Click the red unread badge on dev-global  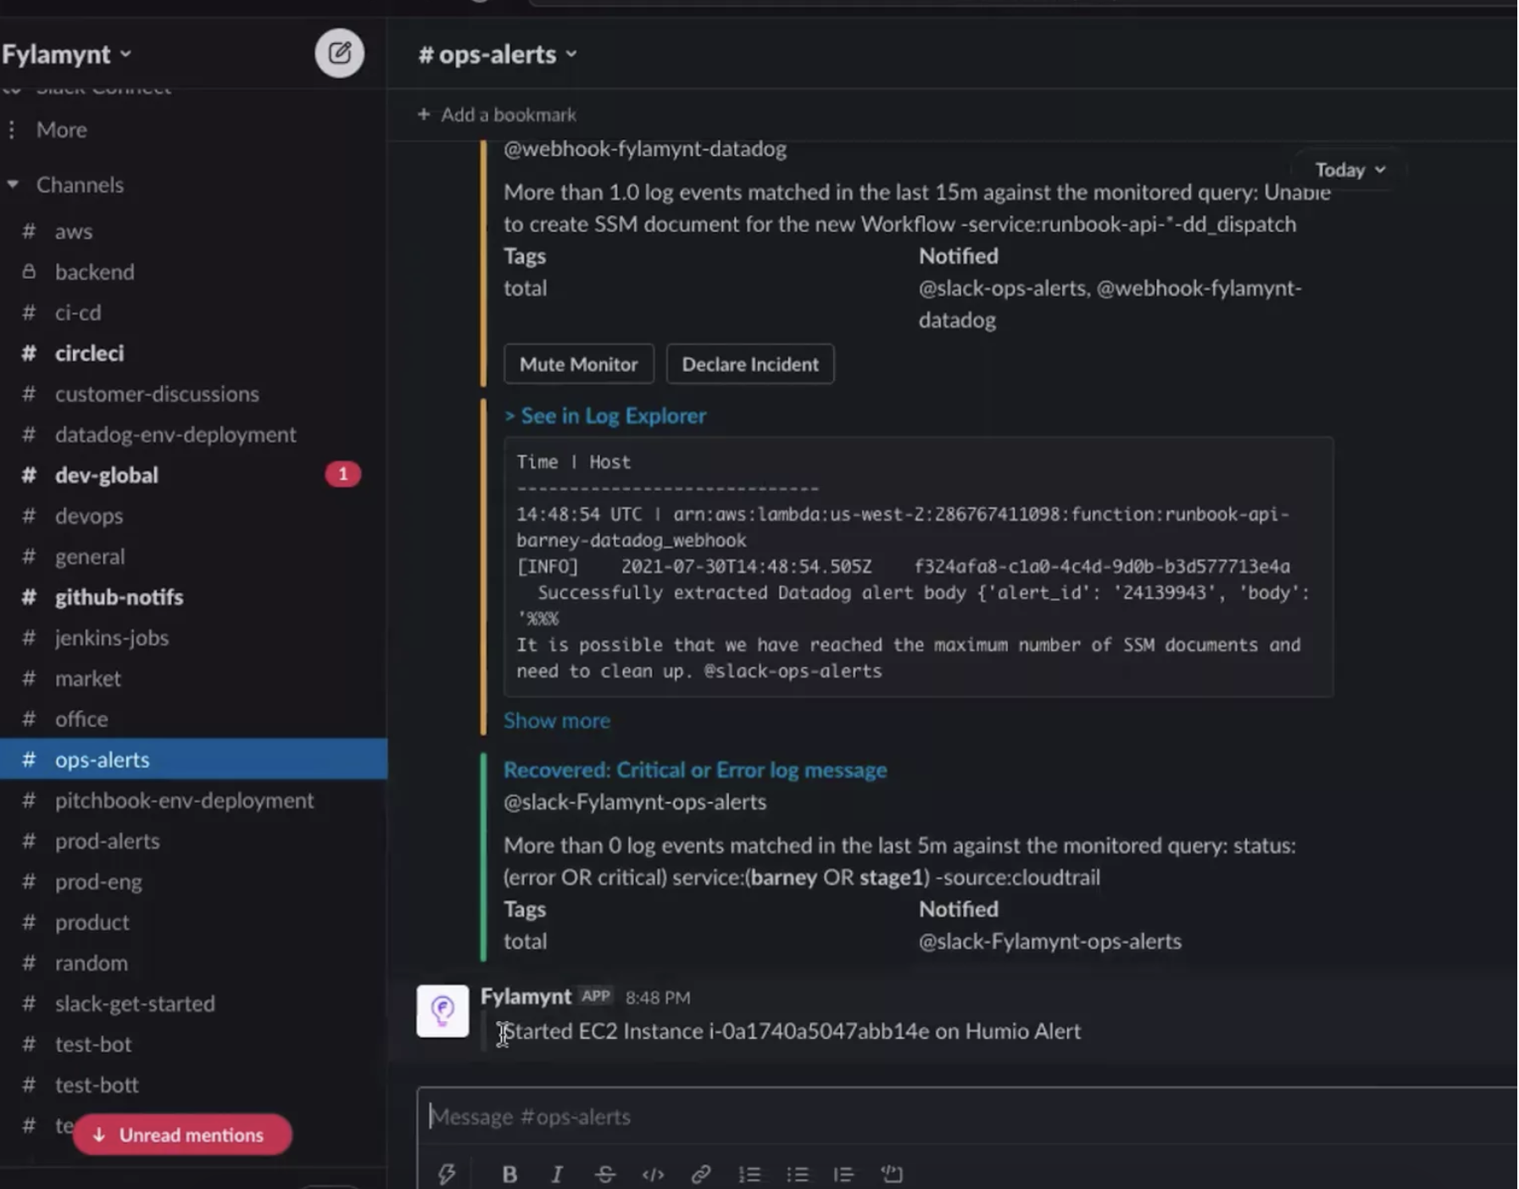pyautogui.click(x=342, y=474)
